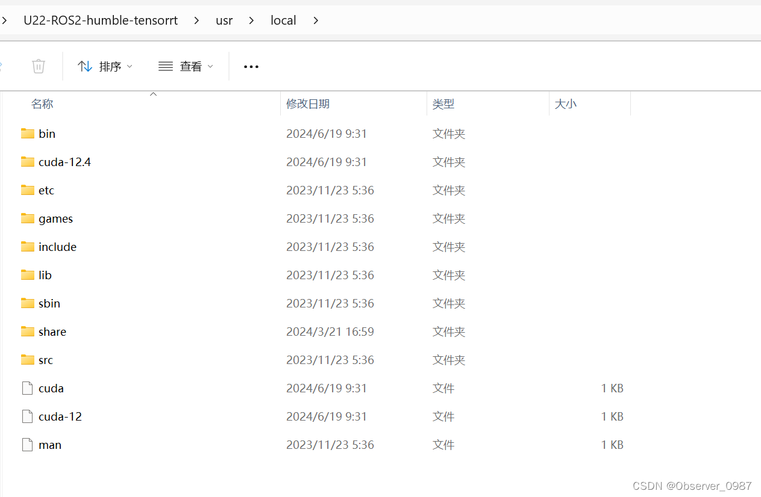Click the man file name

pyautogui.click(x=50, y=445)
